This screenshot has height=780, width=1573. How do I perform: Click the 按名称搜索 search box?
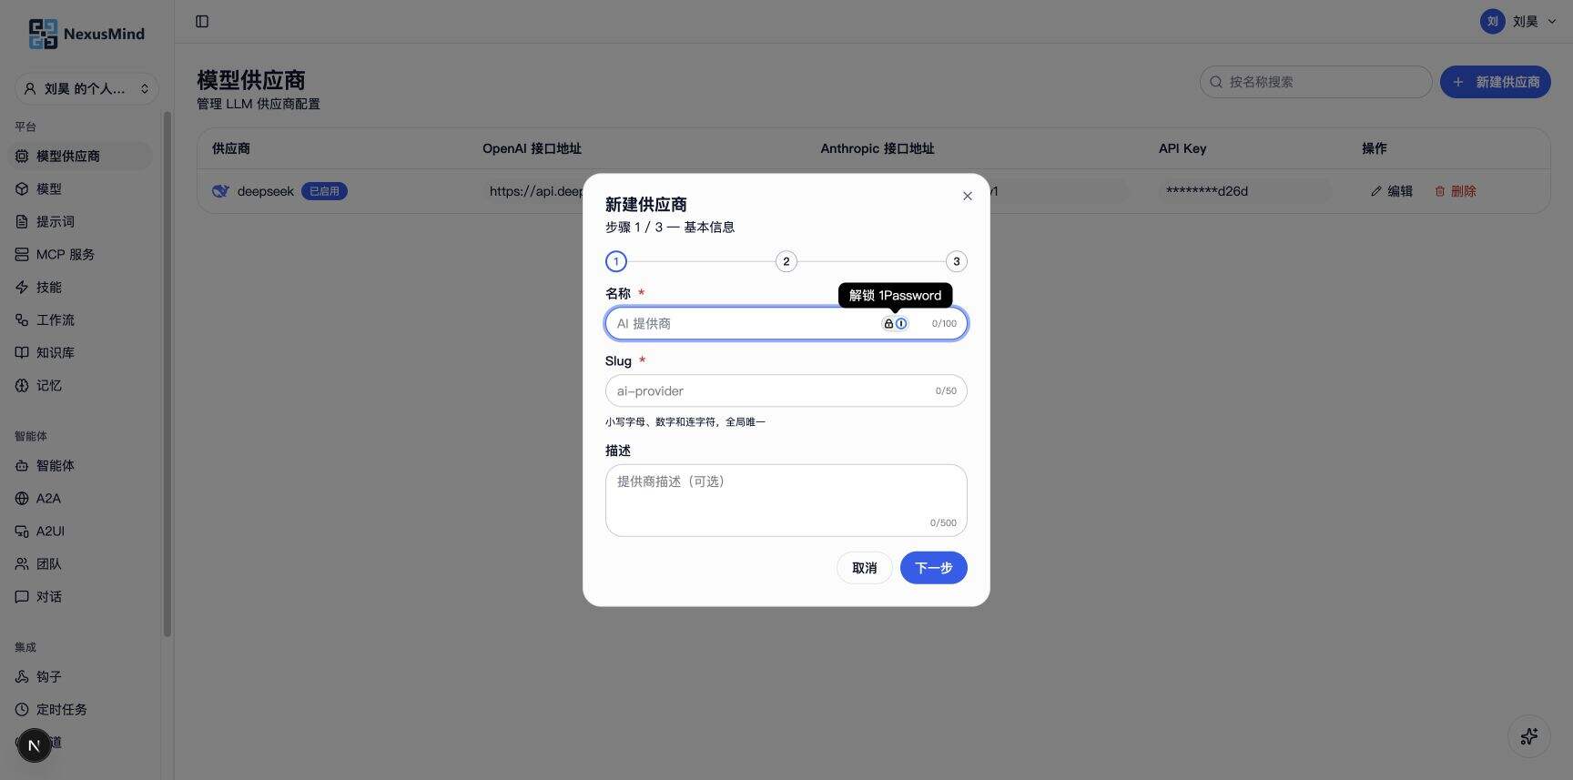point(1315,82)
